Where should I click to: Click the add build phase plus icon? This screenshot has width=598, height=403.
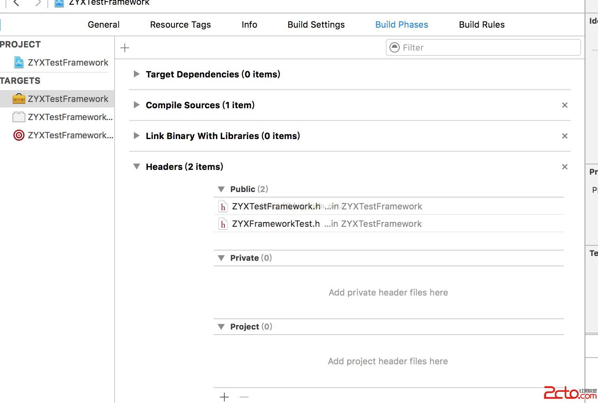coord(125,48)
